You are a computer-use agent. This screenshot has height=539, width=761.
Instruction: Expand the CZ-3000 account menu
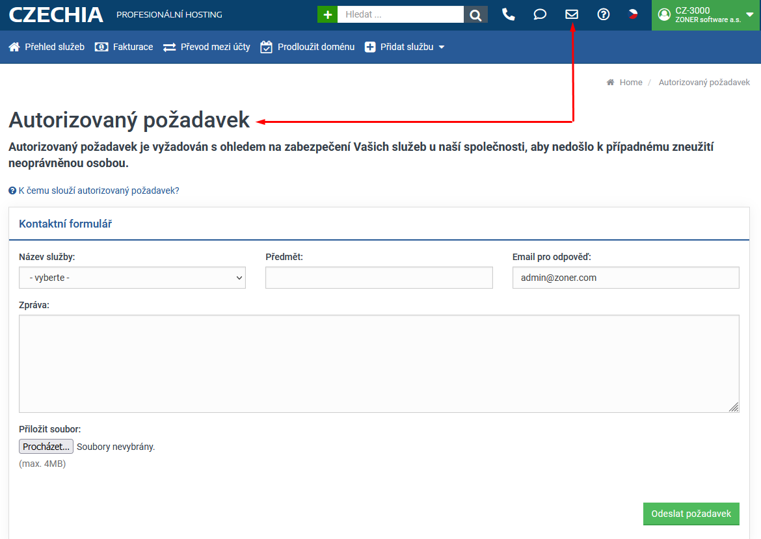tap(706, 15)
